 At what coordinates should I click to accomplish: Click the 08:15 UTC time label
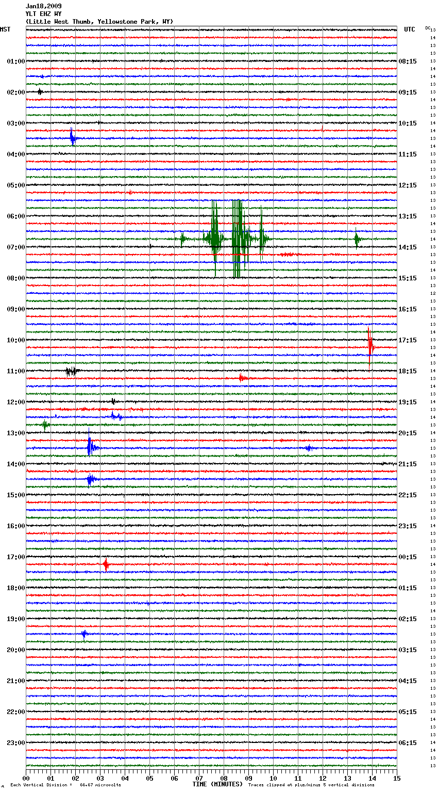point(408,61)
